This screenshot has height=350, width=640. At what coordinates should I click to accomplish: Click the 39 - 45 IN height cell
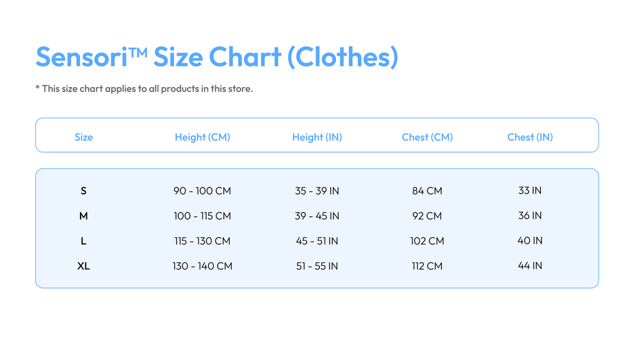pos(317,216)
